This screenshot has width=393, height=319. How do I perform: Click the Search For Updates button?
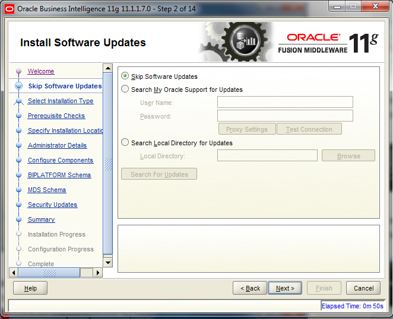[x=159, y=174]
